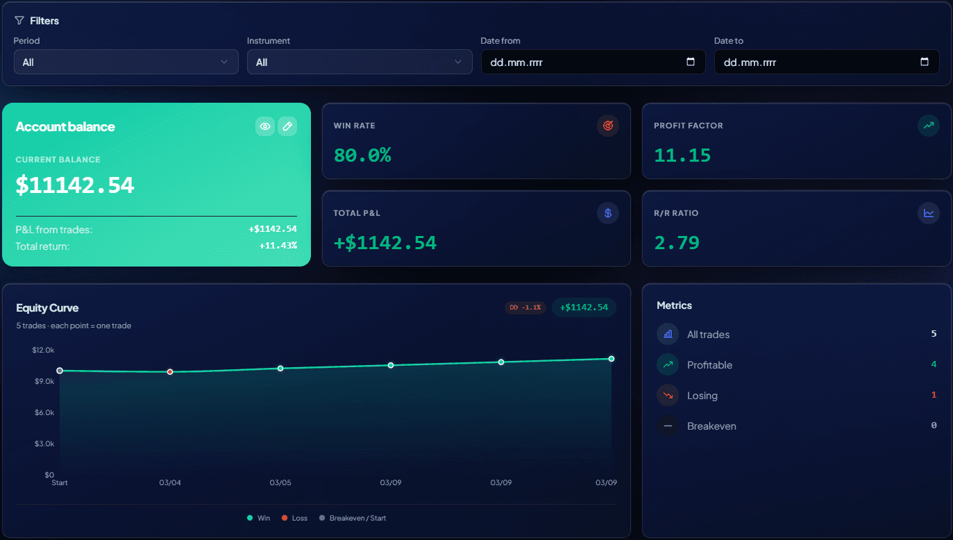This screenshot has width=953, height=540.
Task: Open the Period dropdown
Action: pyautogui.click(x=126, y=62)
